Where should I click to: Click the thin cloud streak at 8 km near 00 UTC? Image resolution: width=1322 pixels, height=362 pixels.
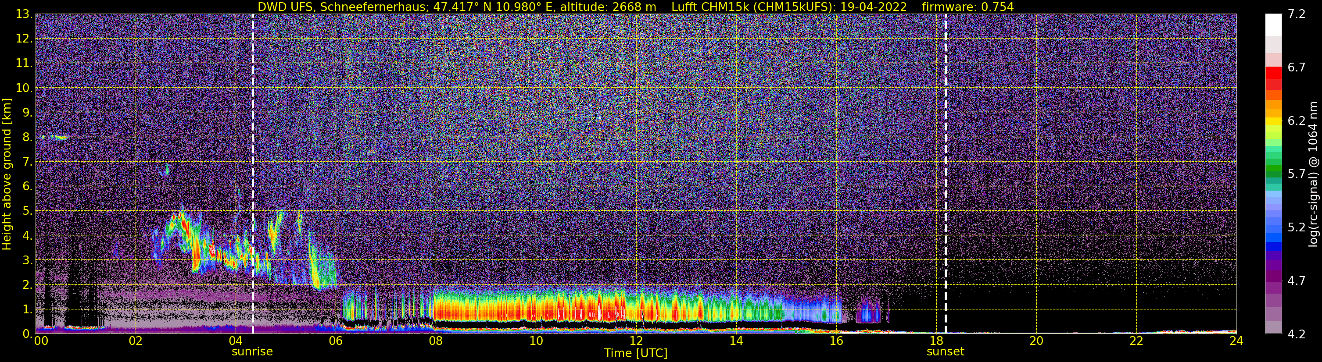(x=54, y=137)
